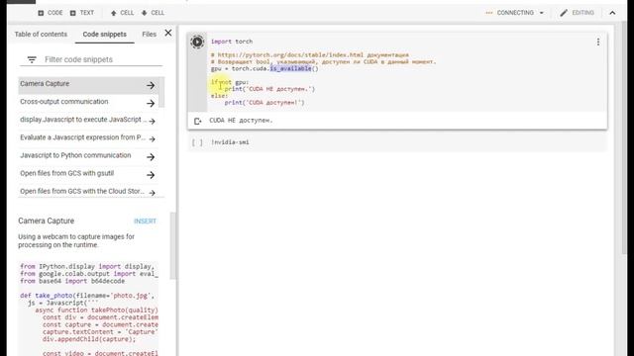The width and height of the screenshot is (634, 356).
Task: Click Camera Capture description heading
Action: point(47,222)
